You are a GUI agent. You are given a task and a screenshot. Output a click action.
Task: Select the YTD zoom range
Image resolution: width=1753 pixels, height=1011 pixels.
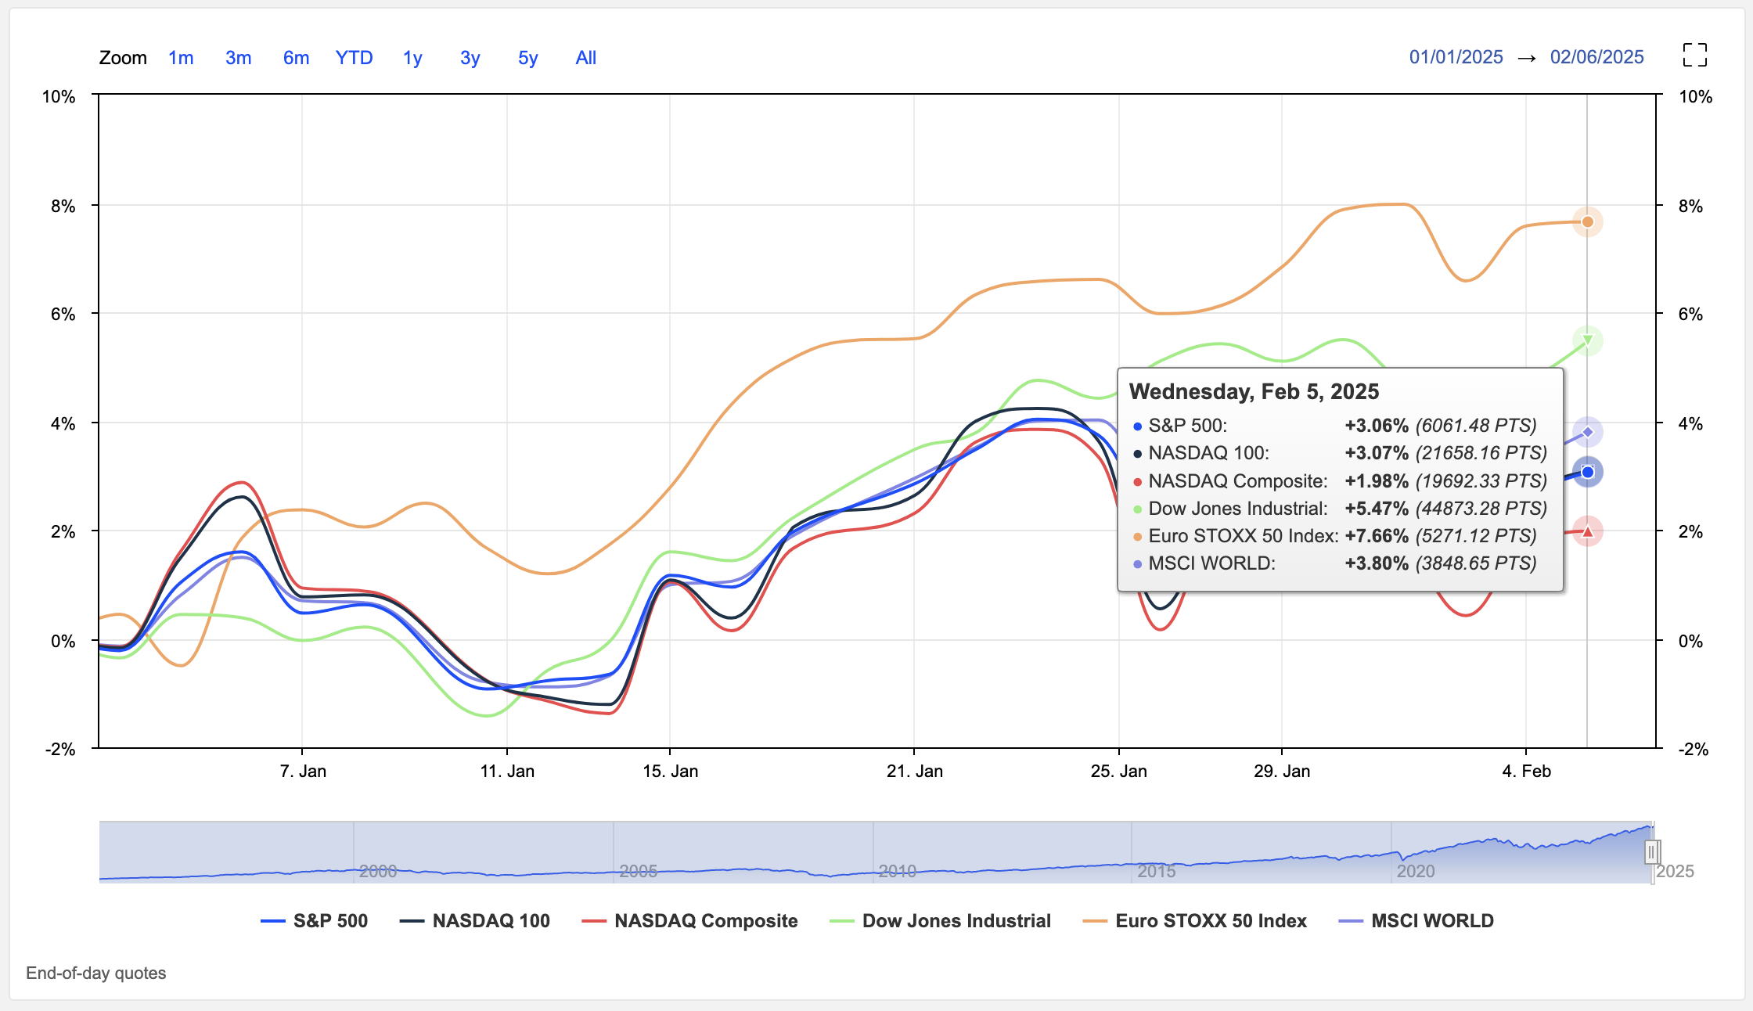(x=354, y=58)
